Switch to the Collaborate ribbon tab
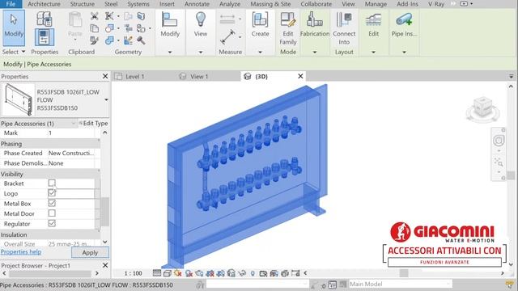This screenshot has width=518, height=291. (x=316, y=4)
